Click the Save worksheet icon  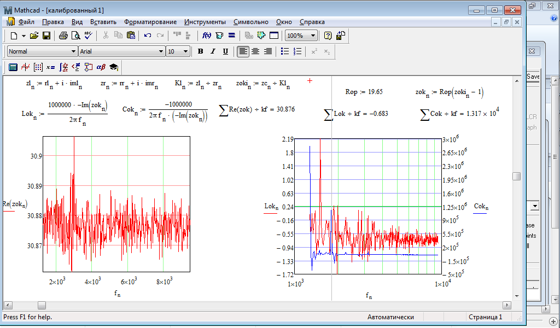point(46,36)
